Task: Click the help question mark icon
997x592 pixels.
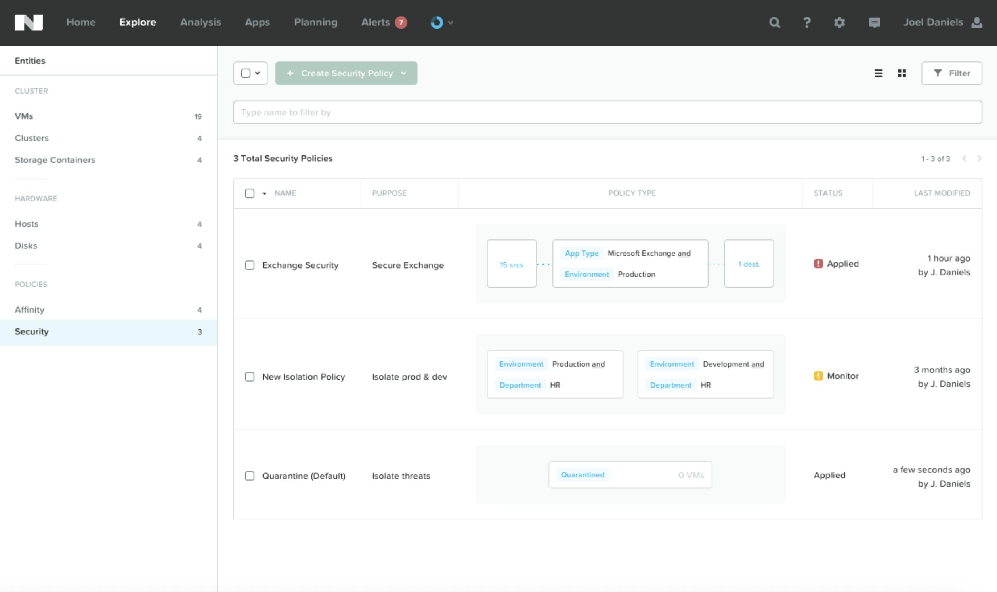Action: pyautogui.click(x=807, y=22)
